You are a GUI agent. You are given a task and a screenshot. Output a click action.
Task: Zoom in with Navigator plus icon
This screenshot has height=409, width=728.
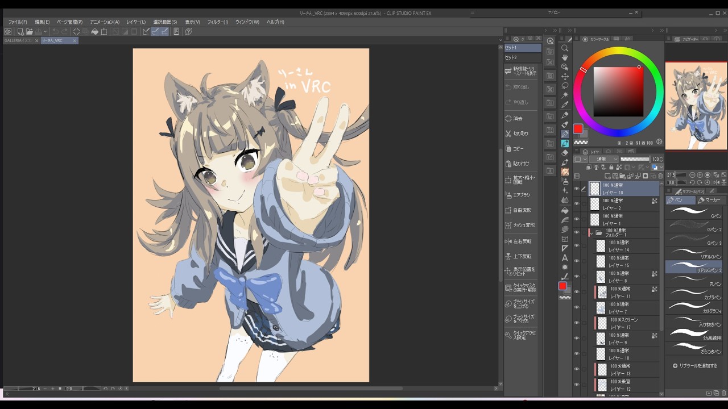(x=700, y=175)
